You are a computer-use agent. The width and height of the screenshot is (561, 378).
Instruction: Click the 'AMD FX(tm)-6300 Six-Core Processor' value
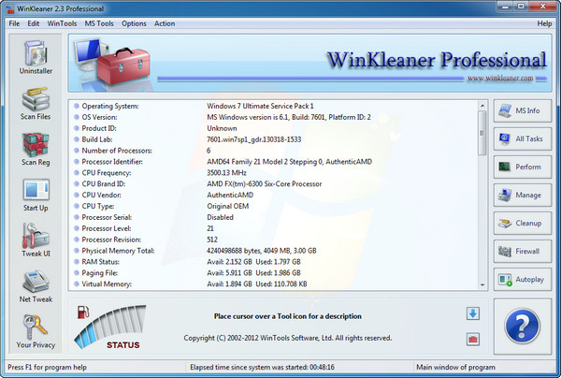click(x=265, y=183)
